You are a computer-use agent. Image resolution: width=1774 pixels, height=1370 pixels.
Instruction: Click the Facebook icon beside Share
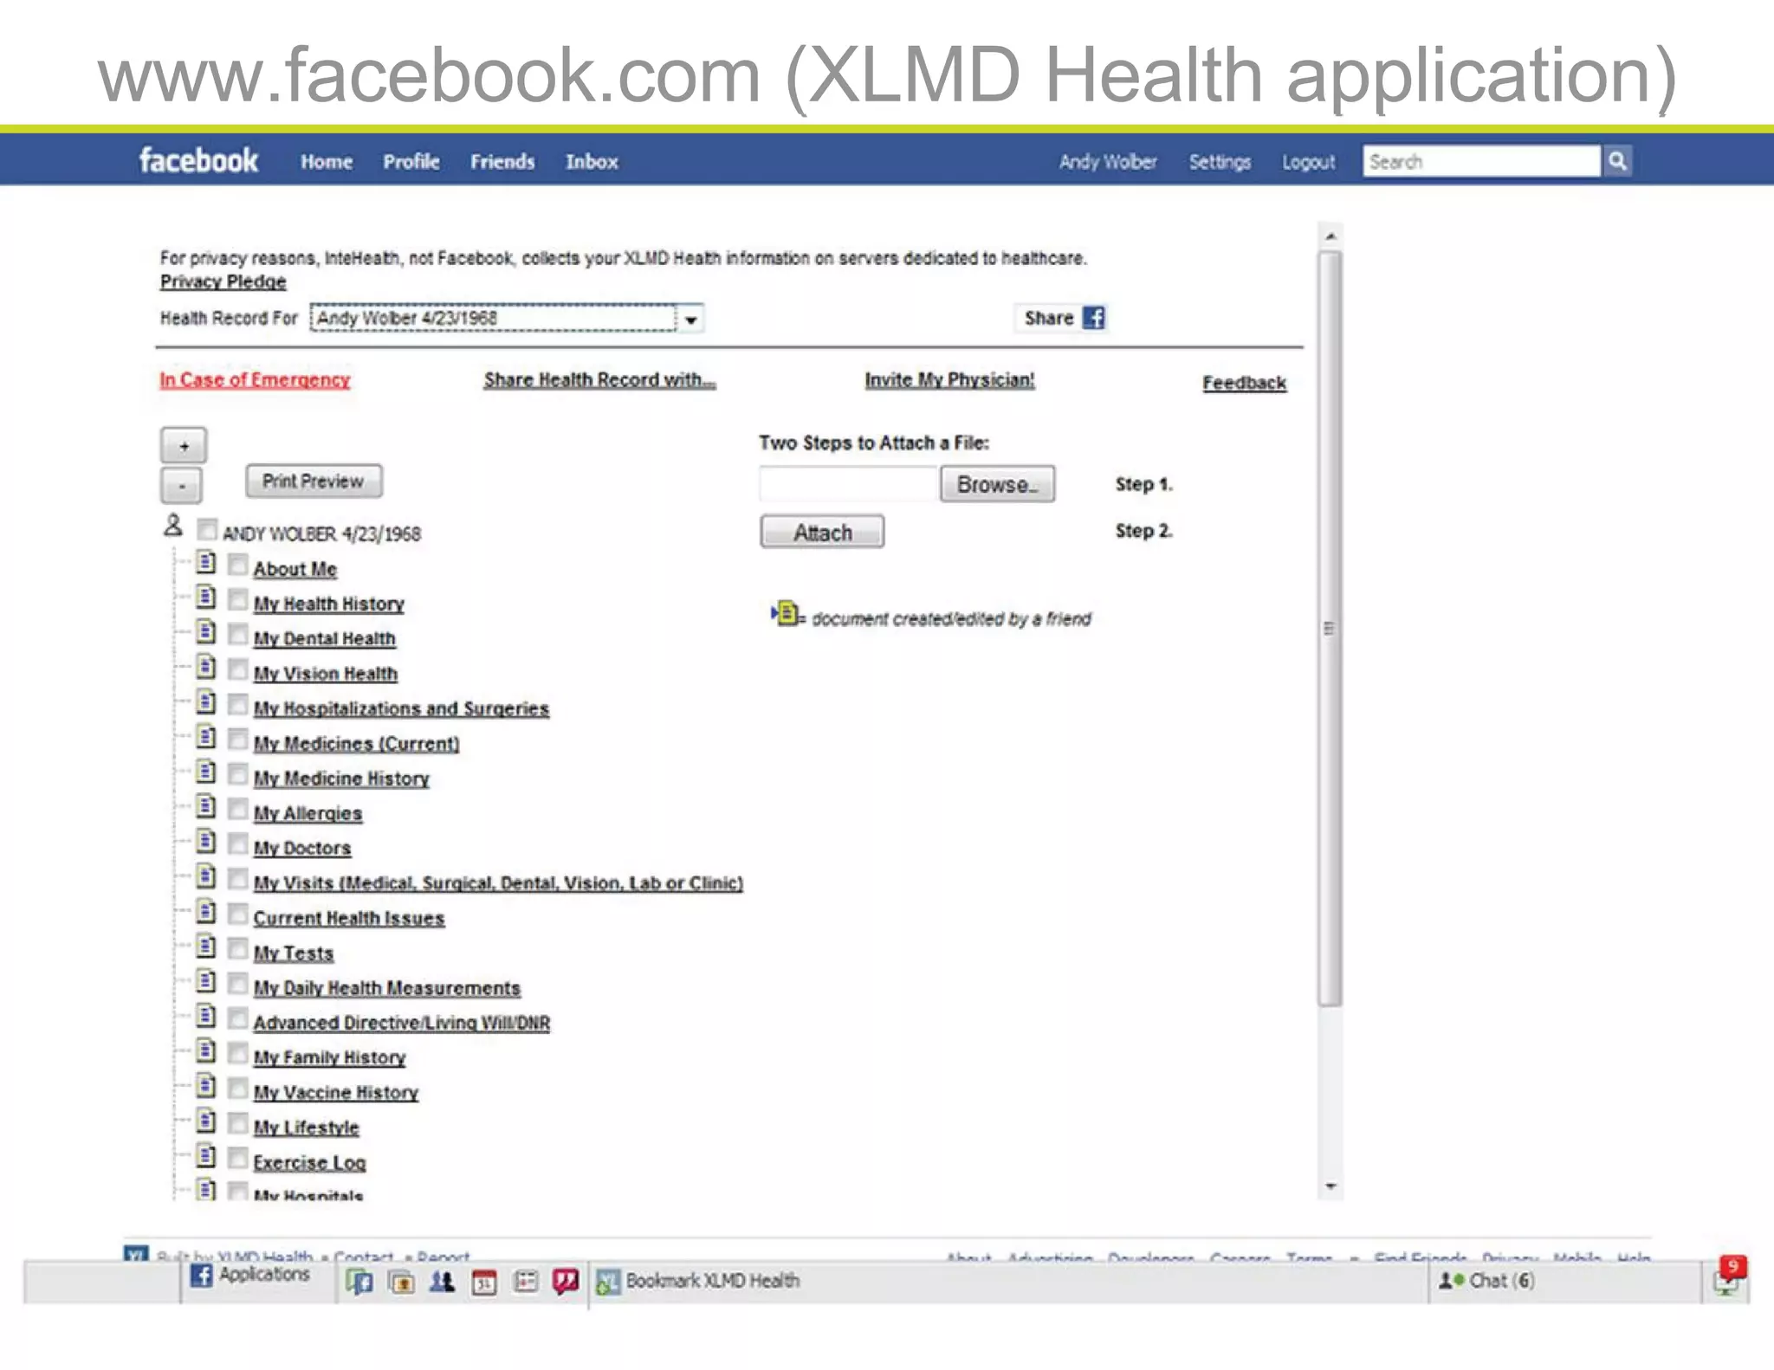pyautogui.click(x=1094, y=318)
